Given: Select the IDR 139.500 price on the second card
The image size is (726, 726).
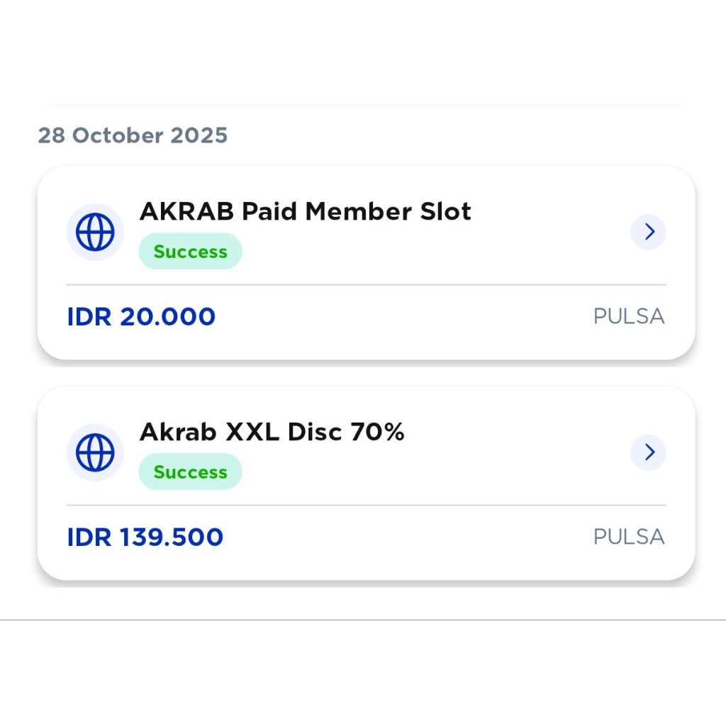Looking at the screenshot, I should (x=145, y=537).
